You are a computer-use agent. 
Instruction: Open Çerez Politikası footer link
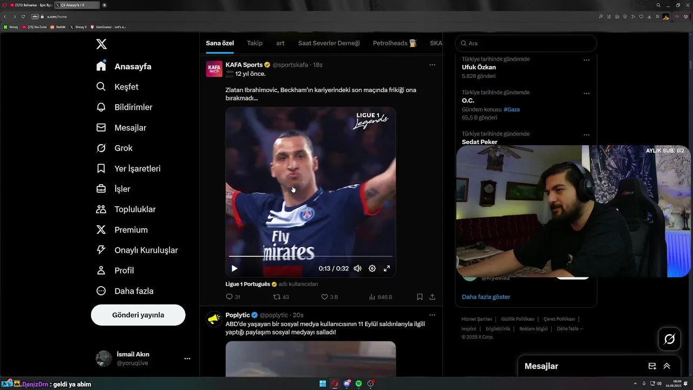point(559,319)
